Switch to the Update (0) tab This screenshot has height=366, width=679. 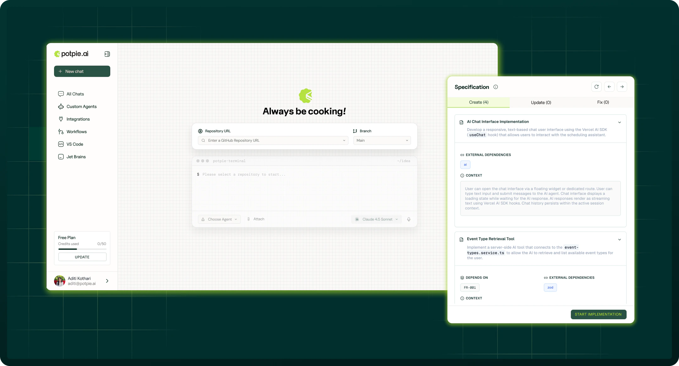click(x=541, y=102)
